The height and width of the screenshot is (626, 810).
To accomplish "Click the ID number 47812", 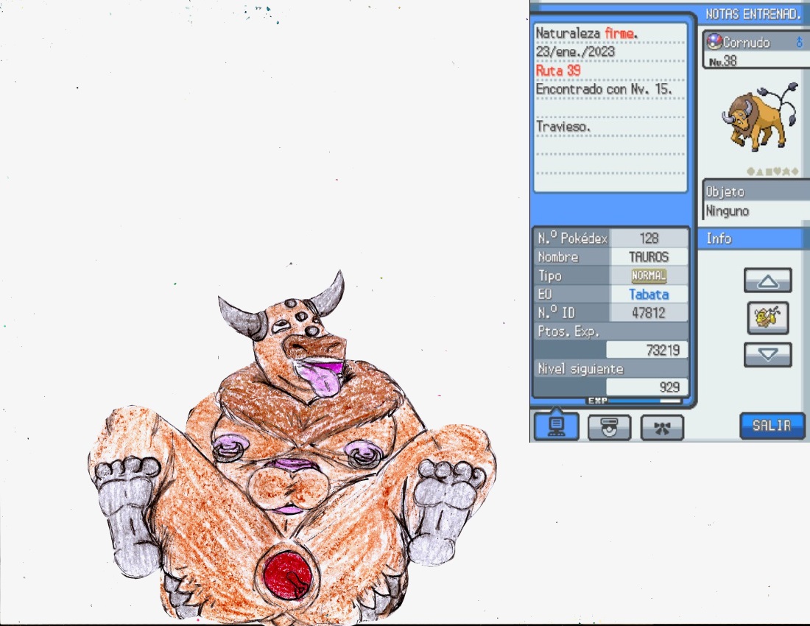I will pos(649,312).
